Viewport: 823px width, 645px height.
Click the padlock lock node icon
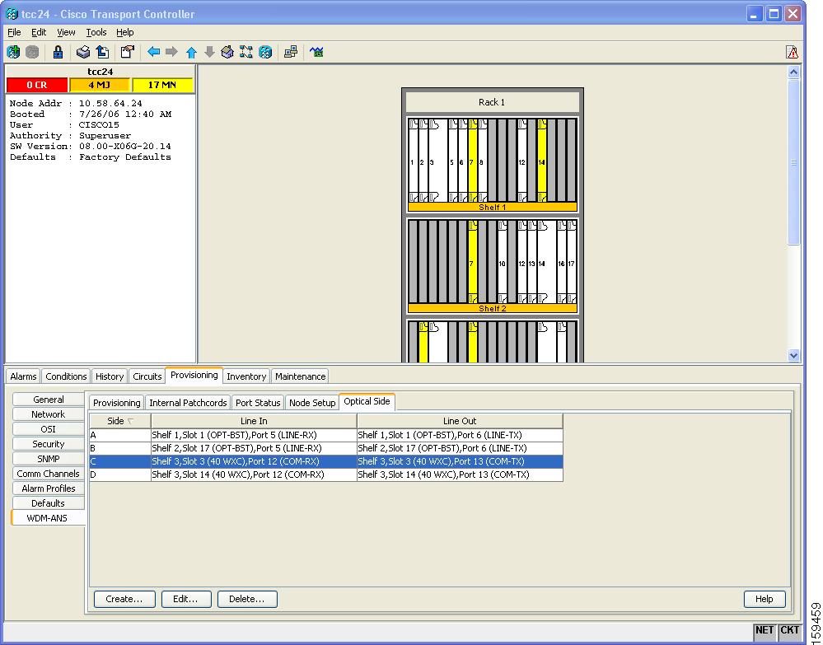(x=58, y=52)
